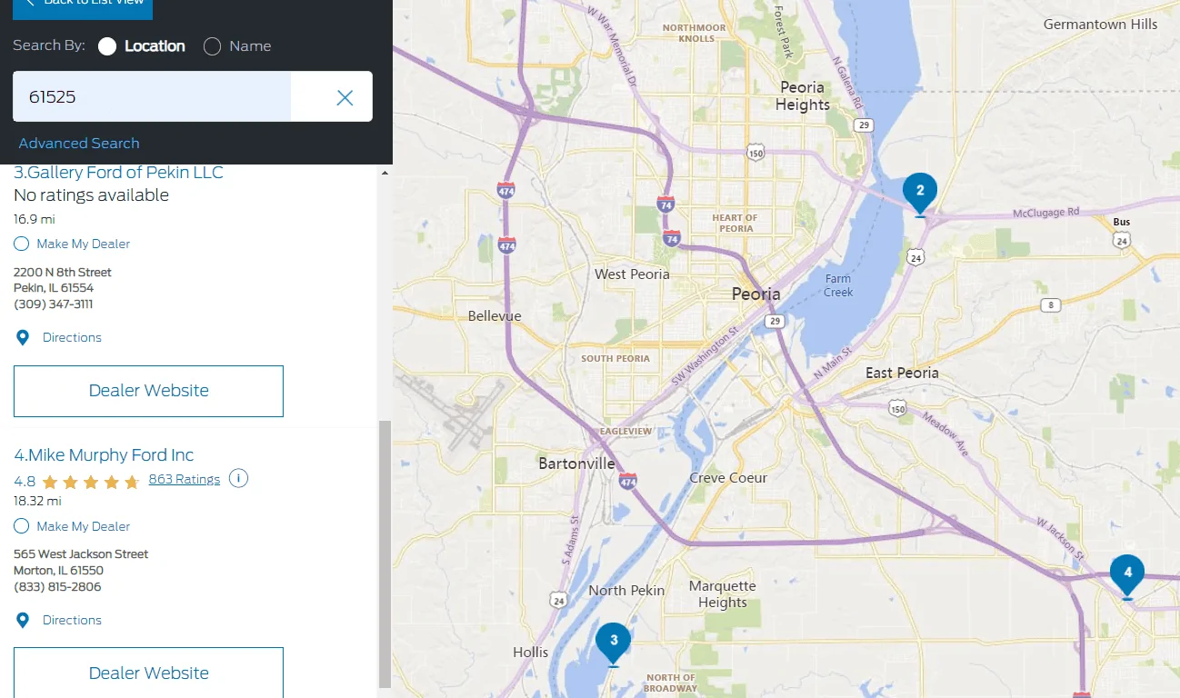Viewport: 1180px width, 698px height.
Task: Click the Farm Creek label on map
Action: click(838, 285)
